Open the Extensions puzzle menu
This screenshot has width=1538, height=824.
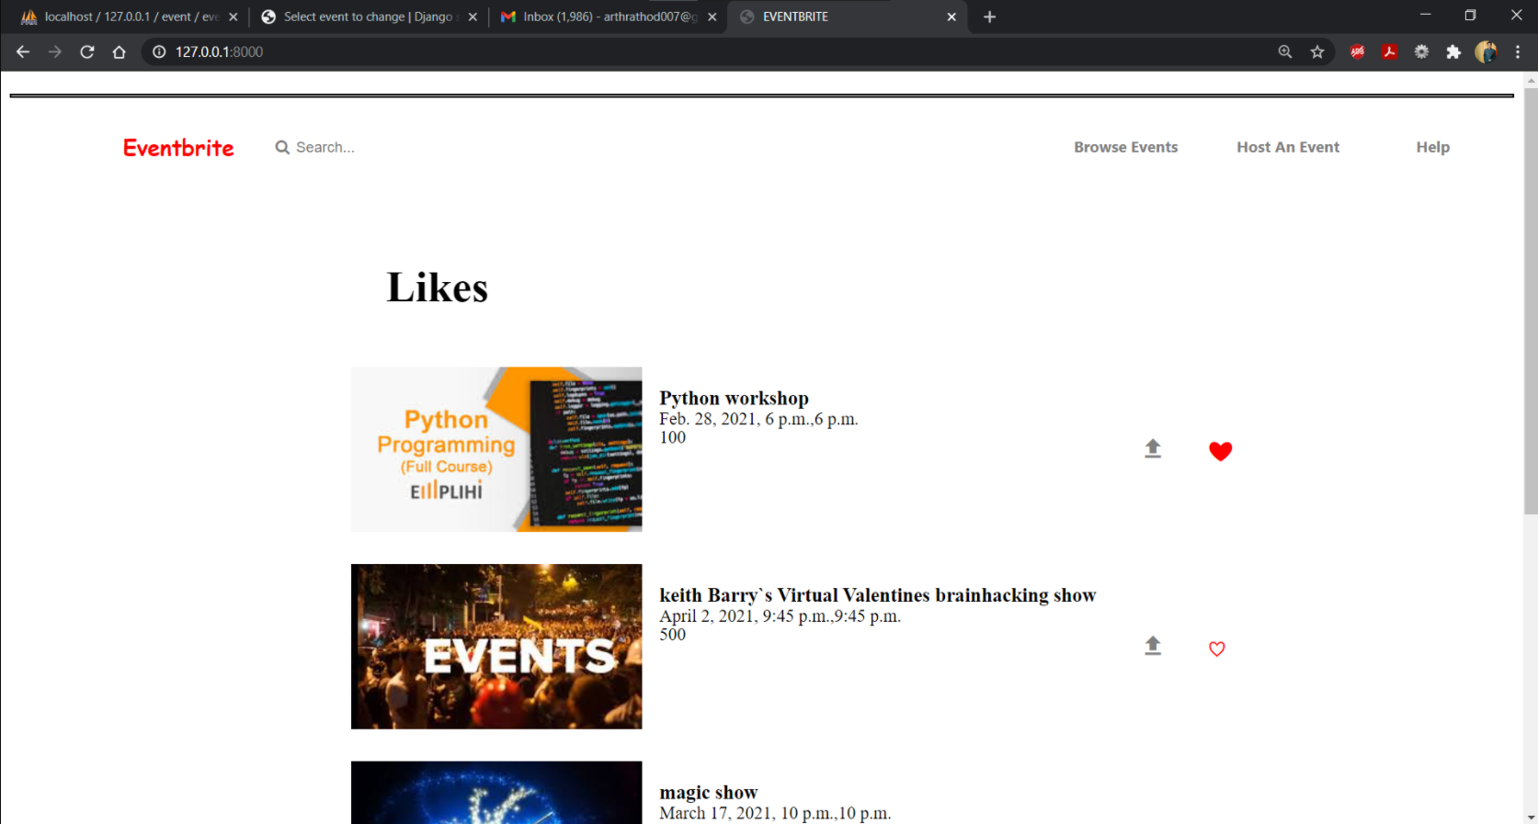point(1453,51)
